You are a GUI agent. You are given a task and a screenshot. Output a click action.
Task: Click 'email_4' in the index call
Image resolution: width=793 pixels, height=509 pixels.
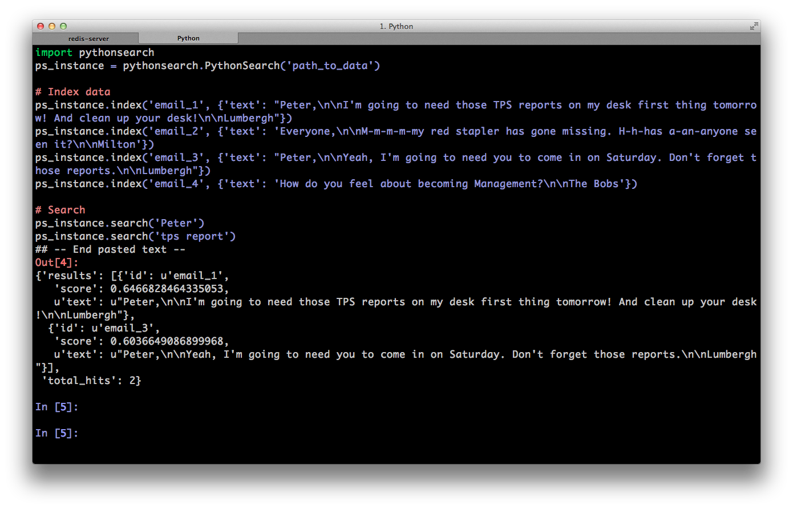click(x=176, y=184)
